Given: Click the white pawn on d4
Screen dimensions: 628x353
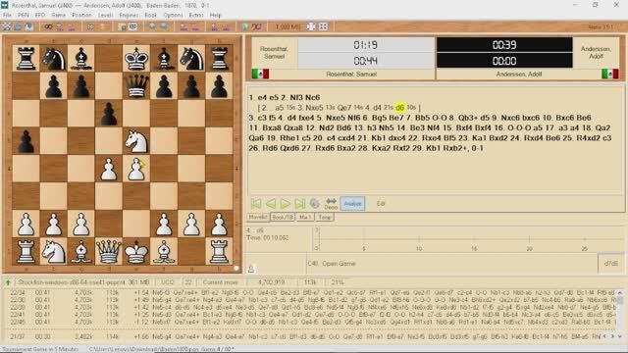Looking at the screenshot, I should 109,169.
